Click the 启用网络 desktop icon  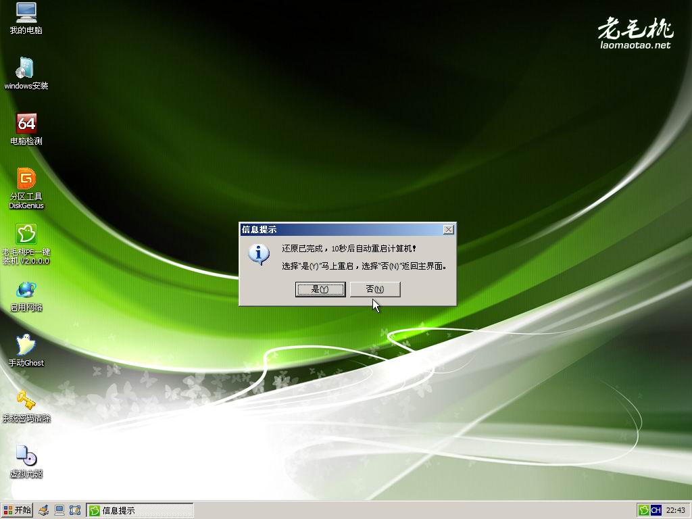click(26, 290)
